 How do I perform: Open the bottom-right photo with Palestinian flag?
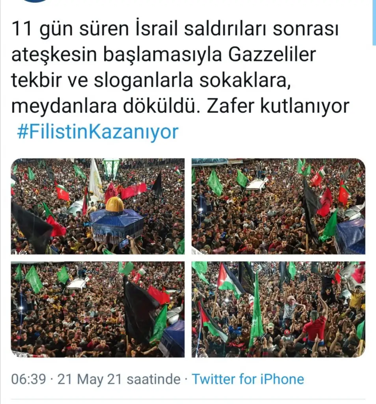[279, 309]
